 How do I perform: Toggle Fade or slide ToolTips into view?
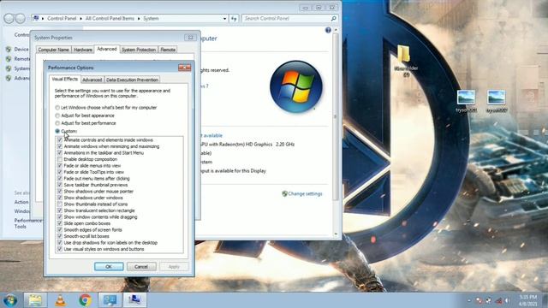pyautogui.click(x=60, y=172)
